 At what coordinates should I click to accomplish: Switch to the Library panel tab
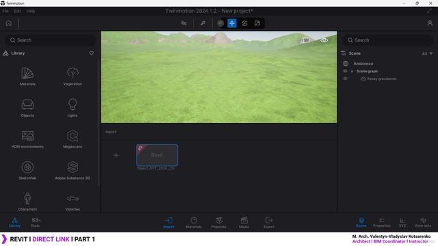click(x=14, y=223)
